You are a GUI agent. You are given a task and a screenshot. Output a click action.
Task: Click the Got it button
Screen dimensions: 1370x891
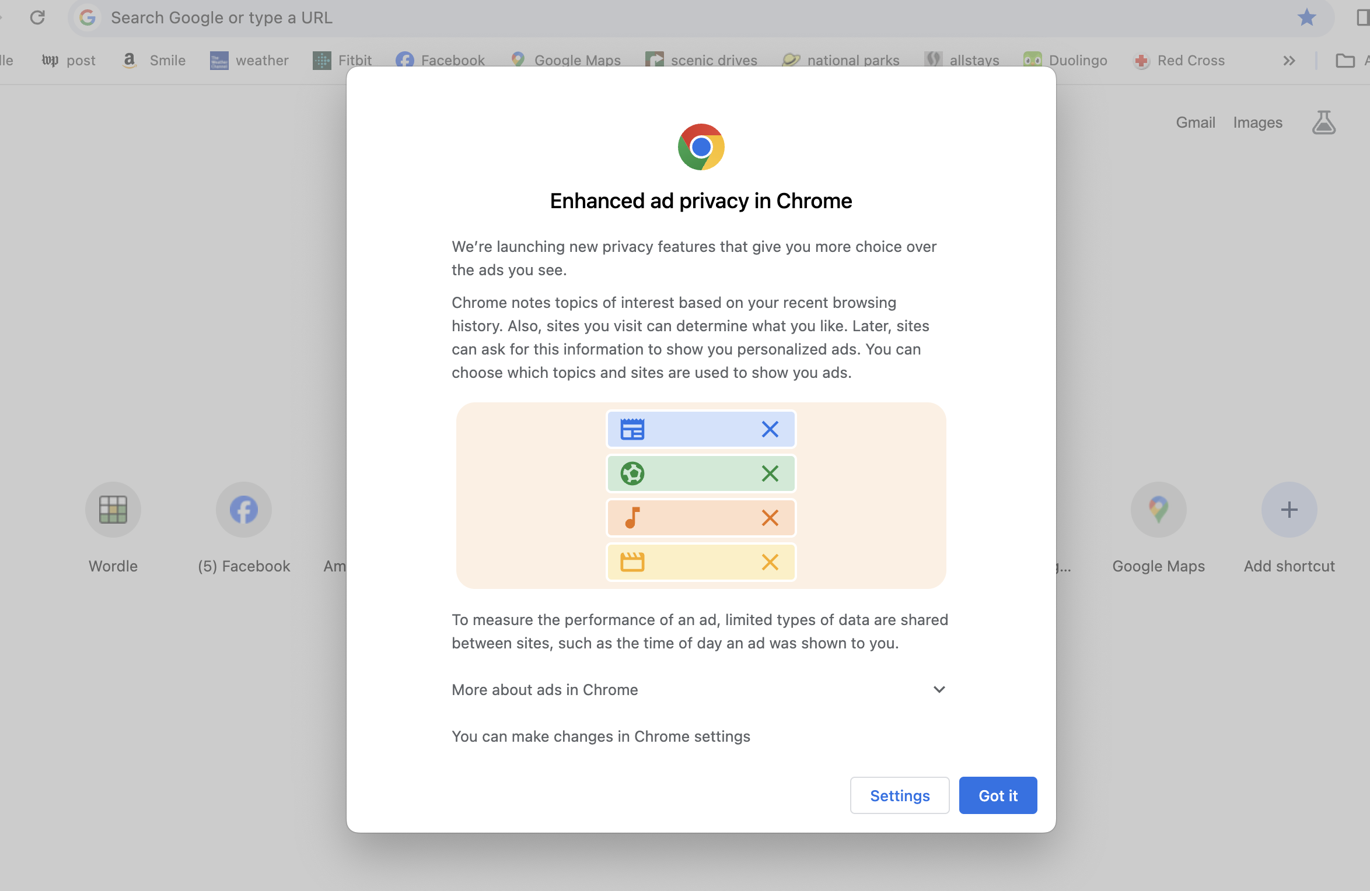997,795
